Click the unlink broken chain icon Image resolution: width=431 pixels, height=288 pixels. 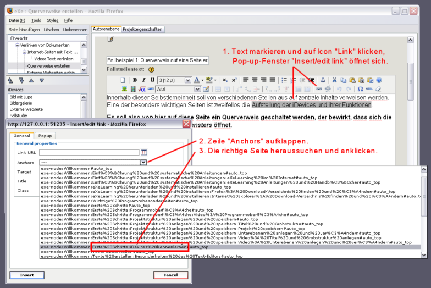tap(328, 89)
